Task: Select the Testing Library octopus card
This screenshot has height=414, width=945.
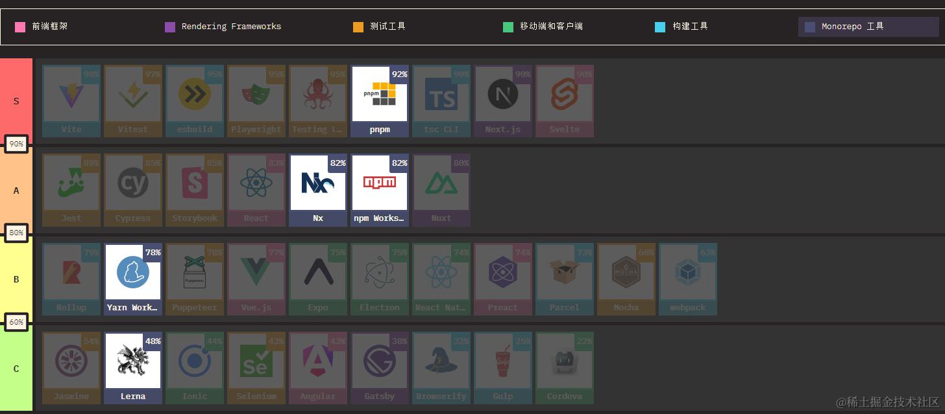Action: [x=318, y=100]
